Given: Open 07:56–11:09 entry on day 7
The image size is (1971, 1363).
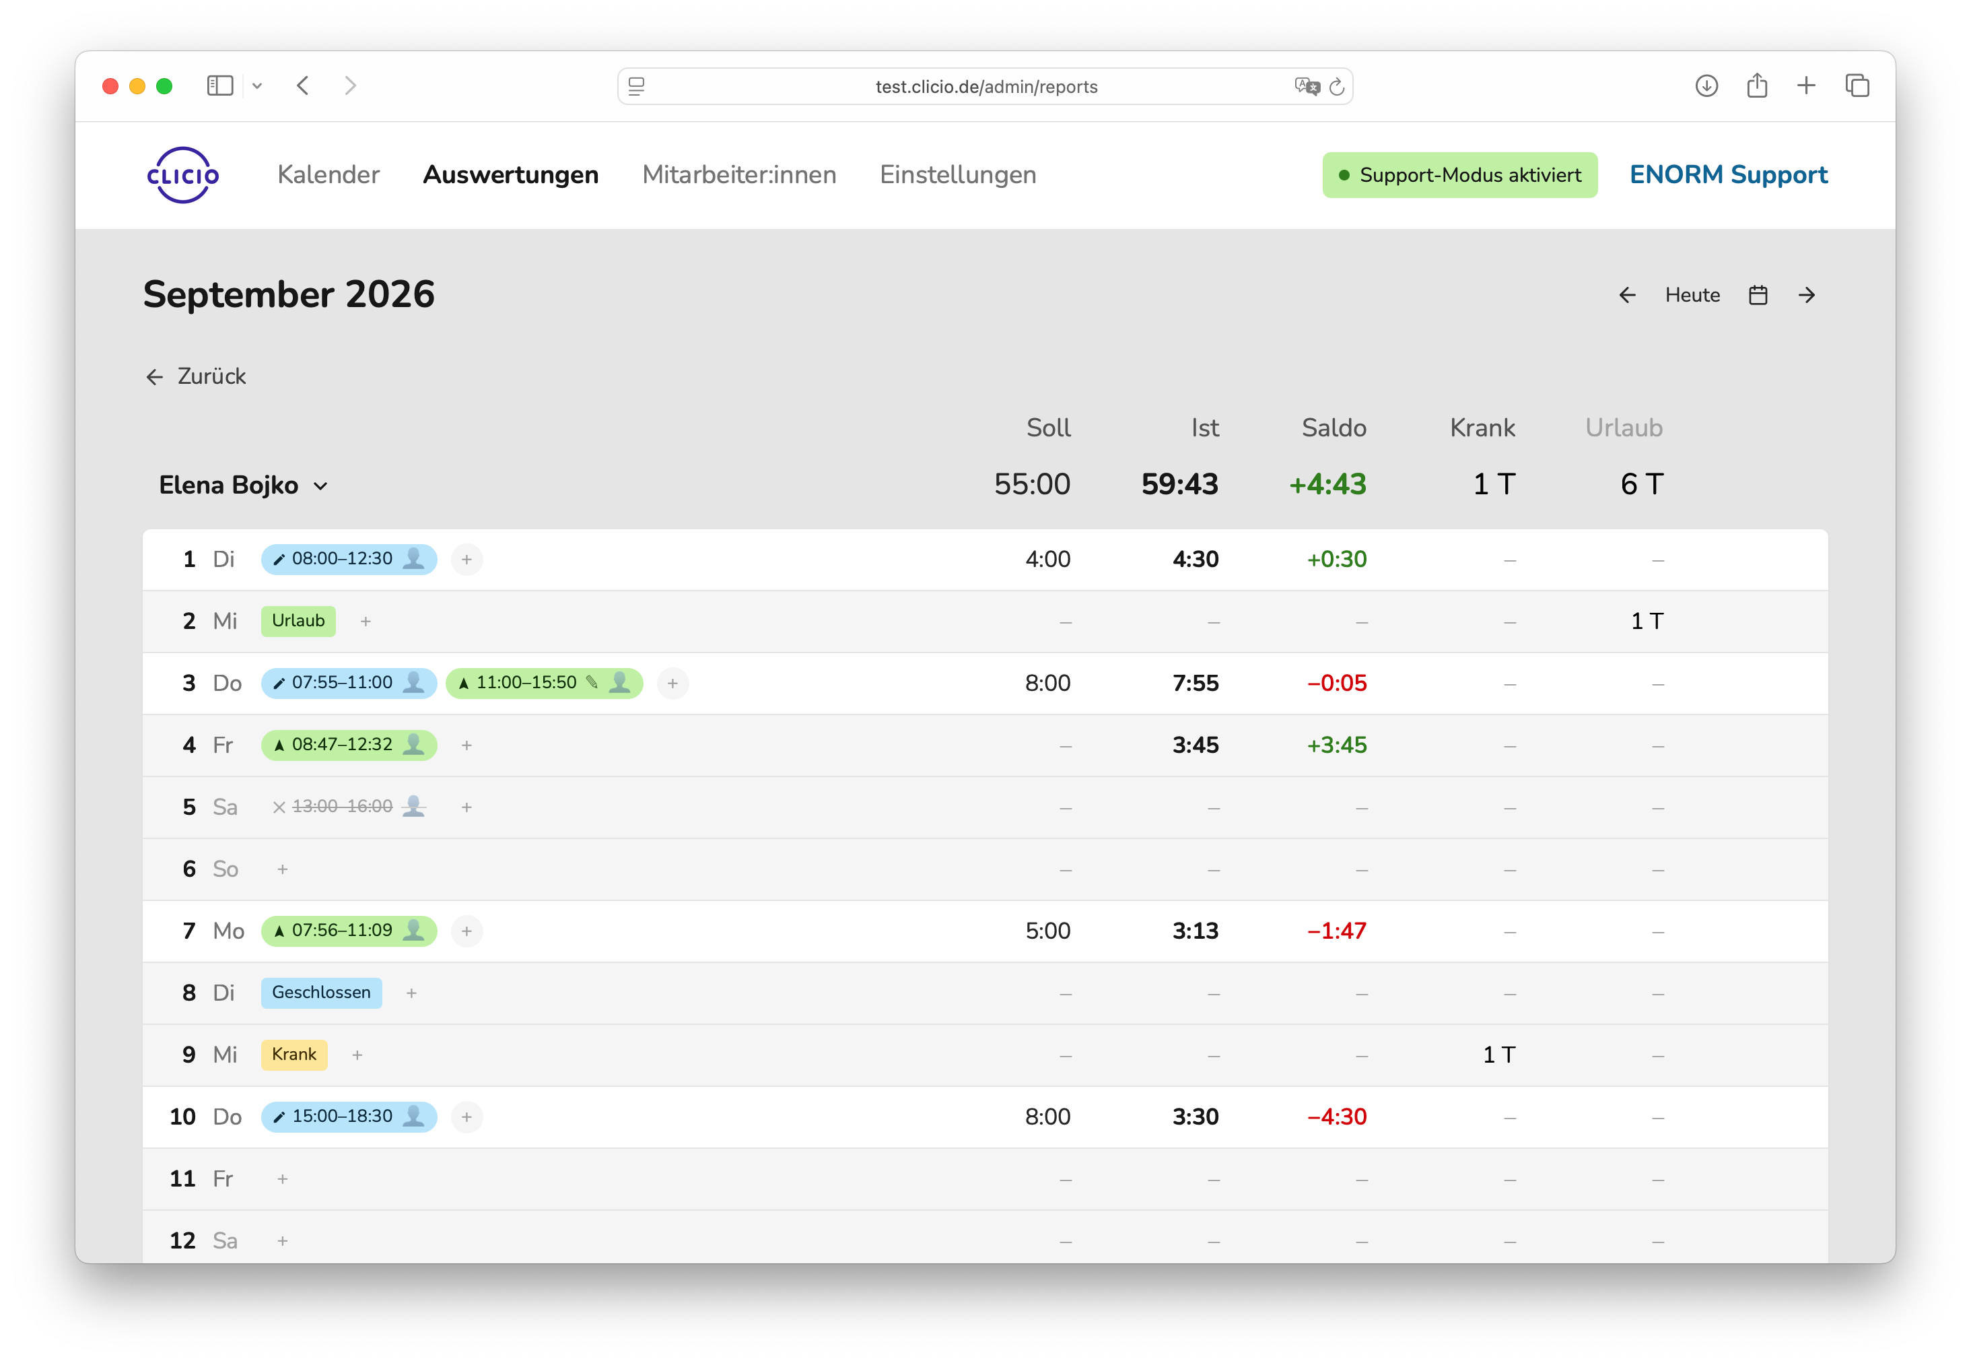Looking at the screenshot, I should point(349,931).
